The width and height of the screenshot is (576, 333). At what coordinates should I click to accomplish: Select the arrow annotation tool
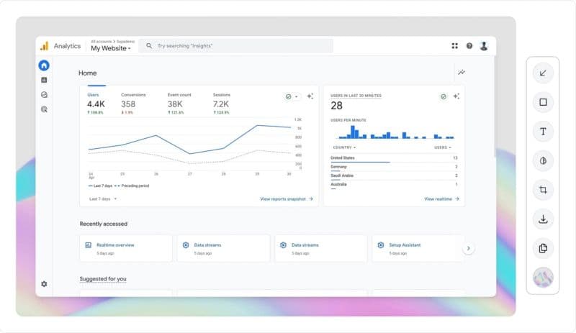click(x=543, y=73)
